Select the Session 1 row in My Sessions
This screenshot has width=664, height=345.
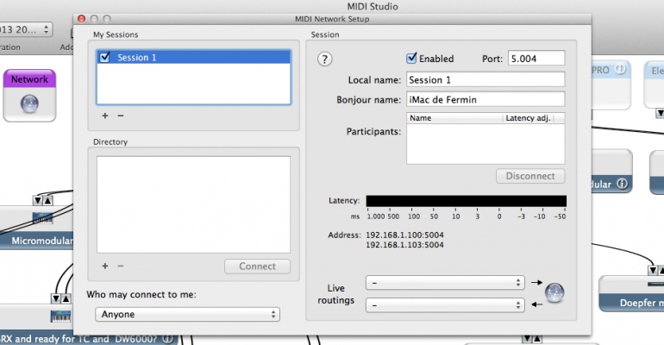(193, 57)
